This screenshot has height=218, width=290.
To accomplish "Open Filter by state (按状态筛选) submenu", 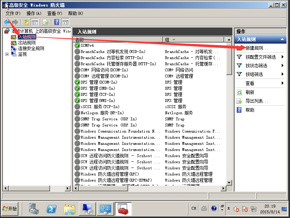I will pos(260,66).
